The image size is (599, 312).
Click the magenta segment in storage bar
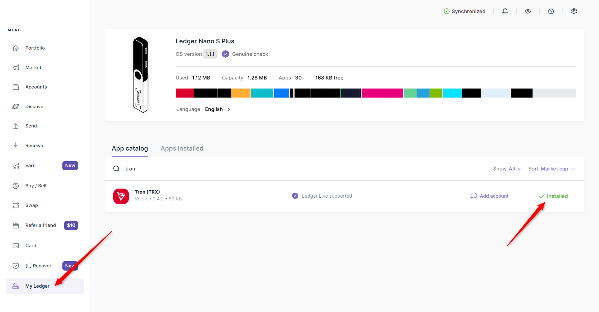pos(382,93)
